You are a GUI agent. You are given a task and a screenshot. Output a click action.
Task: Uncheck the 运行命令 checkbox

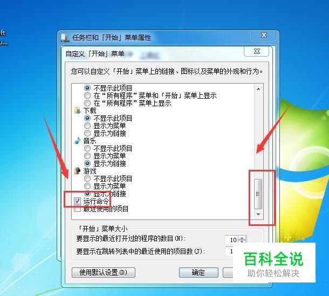[77, 201]
